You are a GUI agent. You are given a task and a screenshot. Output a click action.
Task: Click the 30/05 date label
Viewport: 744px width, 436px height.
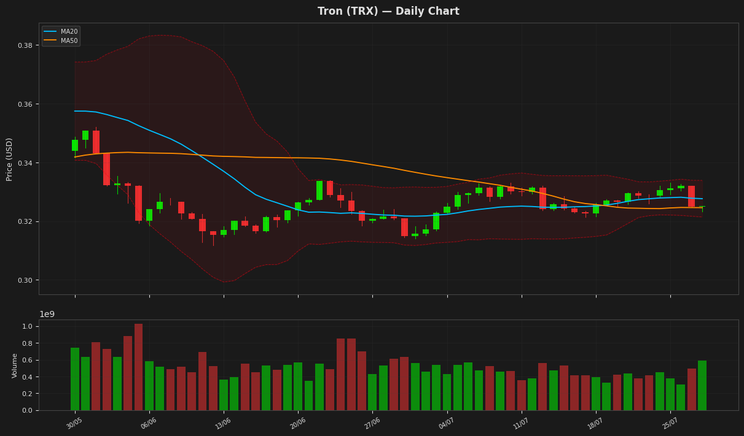tap(75, 423)
